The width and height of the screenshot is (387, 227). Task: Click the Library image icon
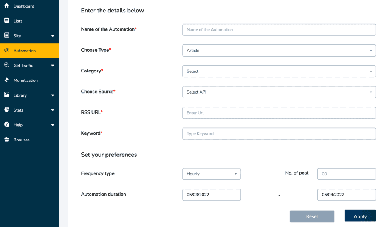click(6, 95)
